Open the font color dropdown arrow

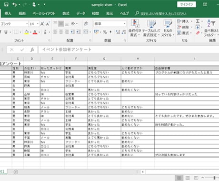point(39,32)
